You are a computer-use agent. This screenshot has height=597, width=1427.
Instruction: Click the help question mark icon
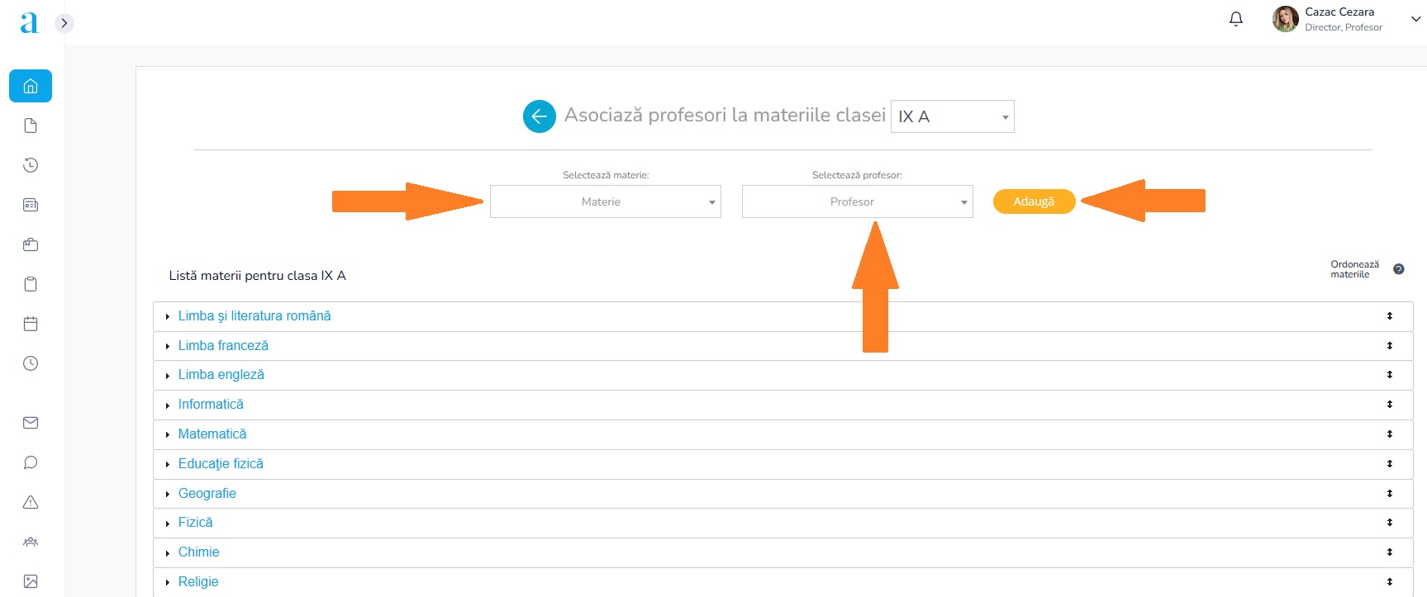click(x=1398, y=269)
